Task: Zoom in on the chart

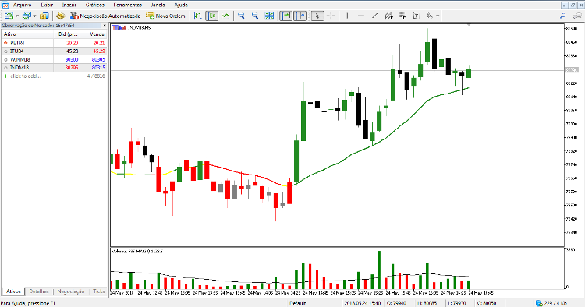Action: tap(241, 16)
